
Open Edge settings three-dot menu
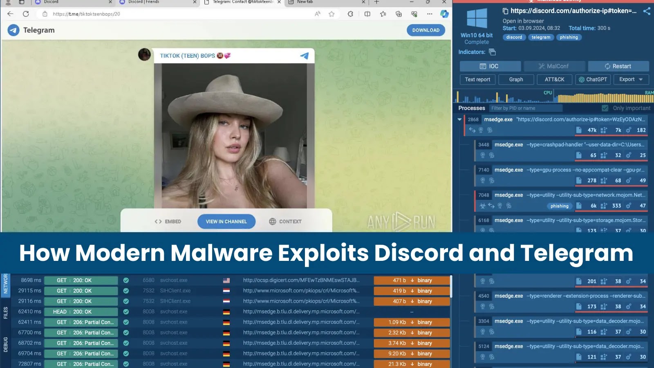(430, 14)
